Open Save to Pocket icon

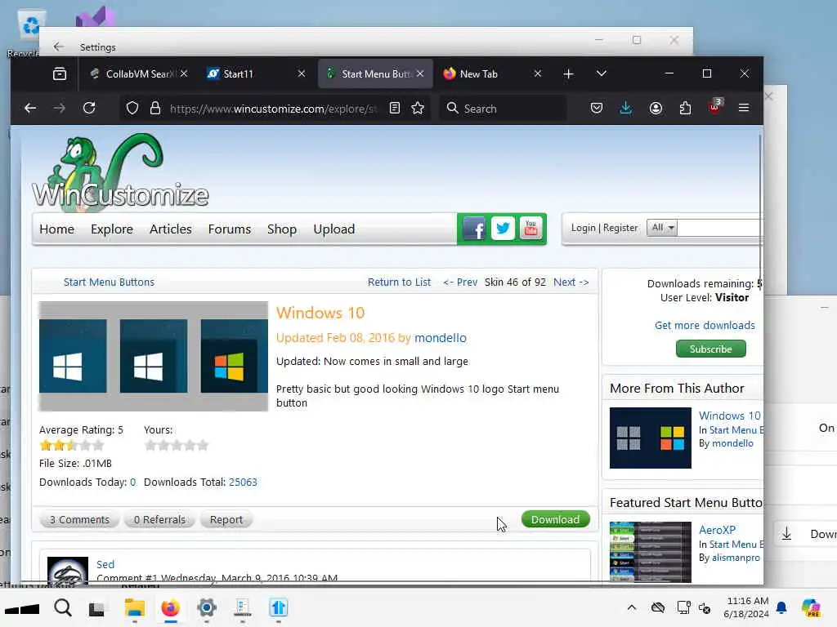(596, 109)
